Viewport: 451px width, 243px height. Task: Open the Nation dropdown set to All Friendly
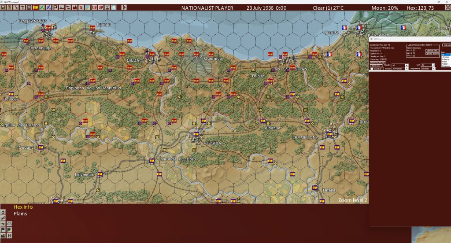(x=407, y=69)
